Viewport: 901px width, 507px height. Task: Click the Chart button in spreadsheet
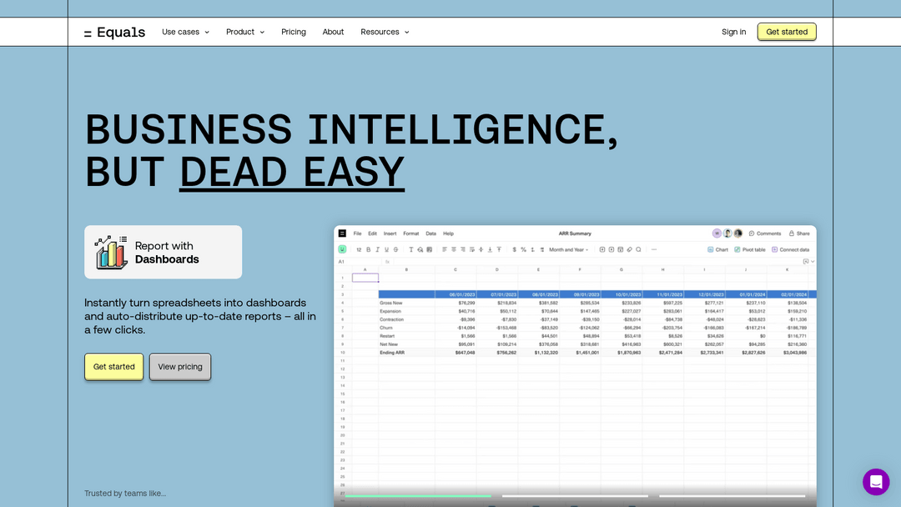coord(717,250)
